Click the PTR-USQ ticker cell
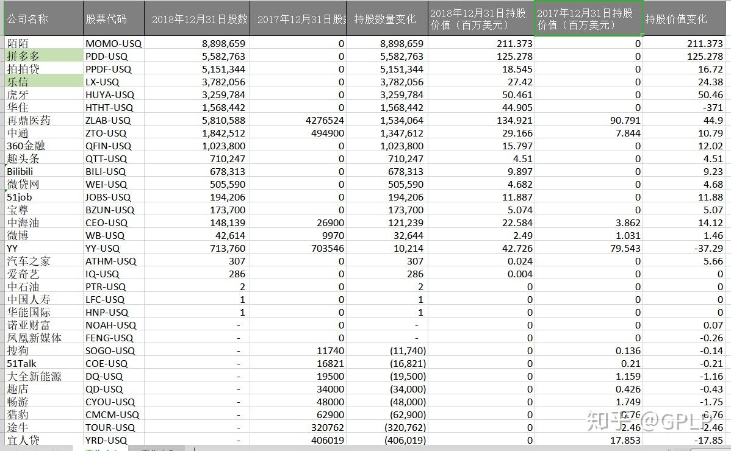Viewport: 731px width, 451px height. click(x=113, y=286)
